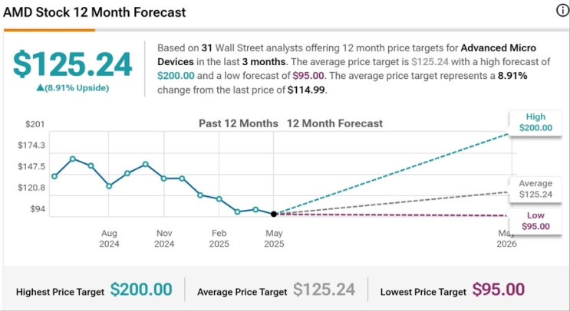
Task: Click the green upside triangle indicator
Action: pyautogui.click(x=40, y=88)
